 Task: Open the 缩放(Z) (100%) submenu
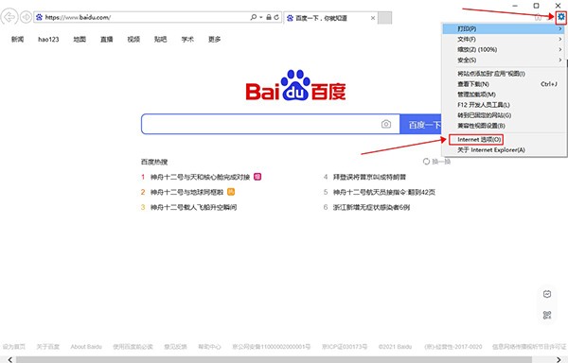tap(504, 49)
